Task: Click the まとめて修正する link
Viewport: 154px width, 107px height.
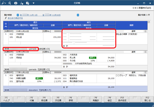Action: tap(15, 18)
